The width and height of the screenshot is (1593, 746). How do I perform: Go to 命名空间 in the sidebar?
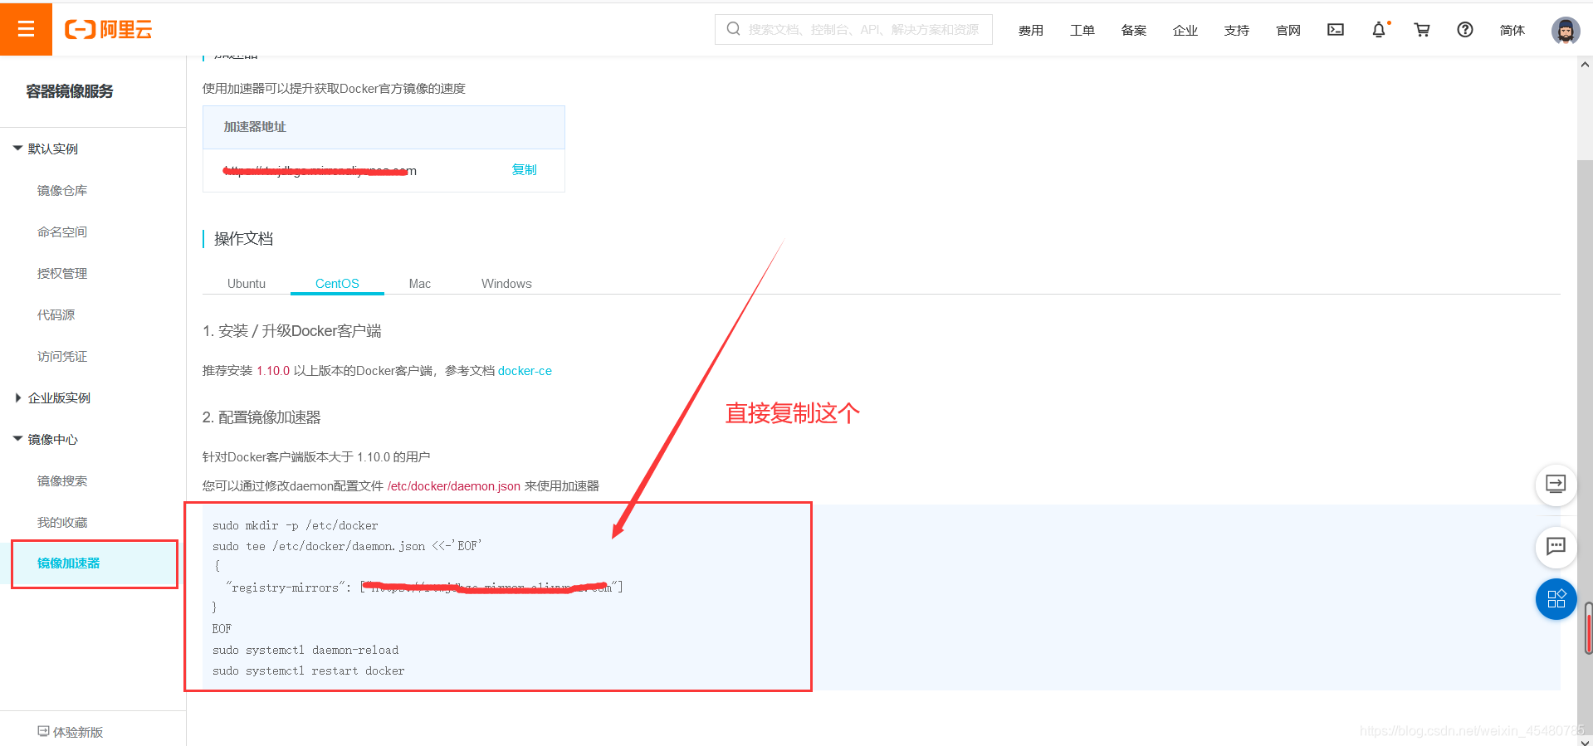(62, 232)
